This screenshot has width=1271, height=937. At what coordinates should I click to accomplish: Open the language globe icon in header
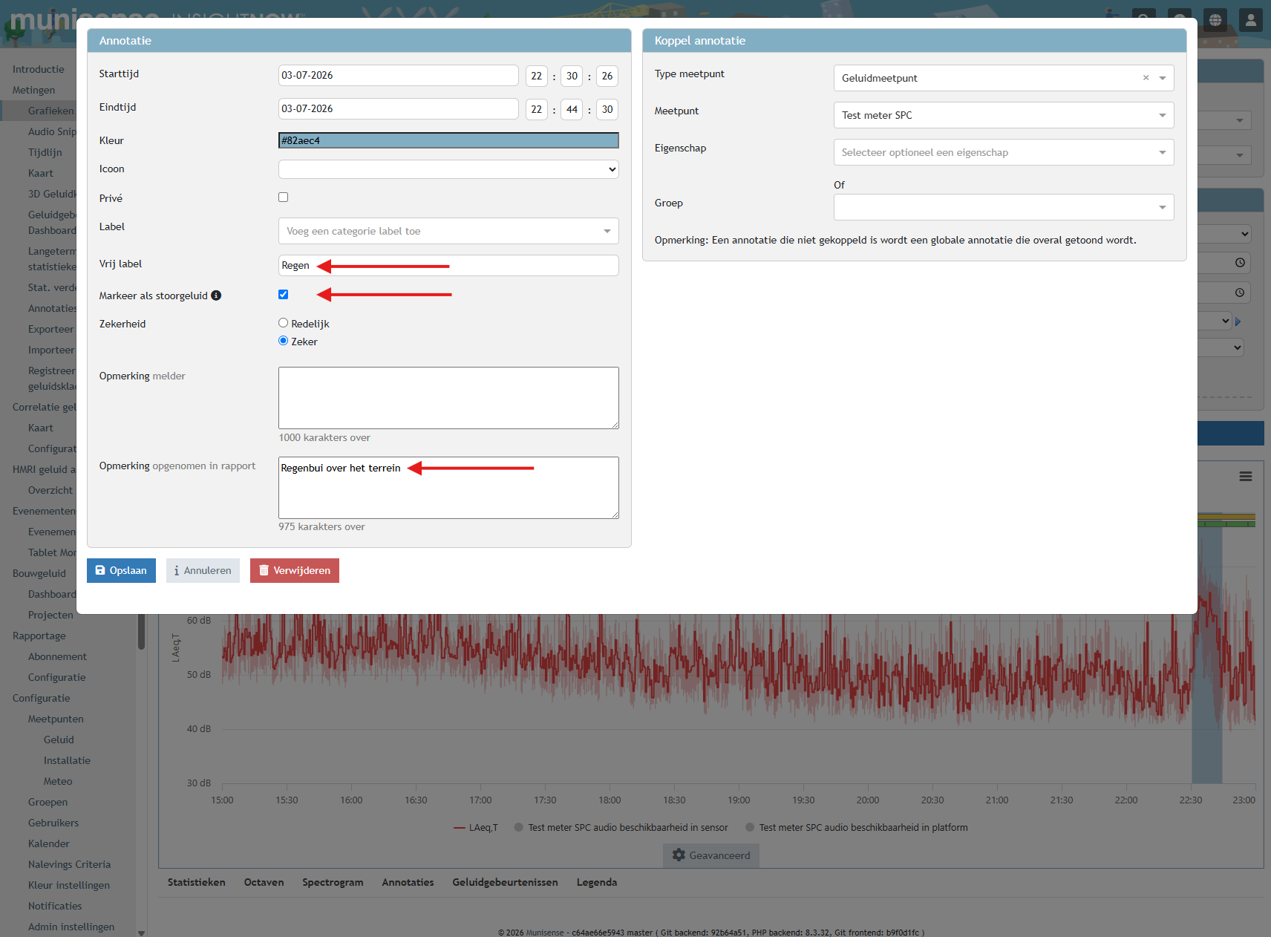click(x=1215, y=20)
